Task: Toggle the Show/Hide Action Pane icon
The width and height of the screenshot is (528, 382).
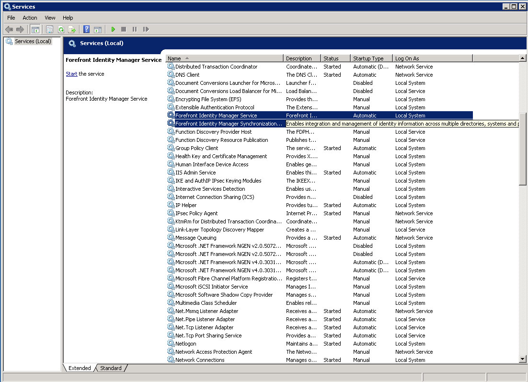Action: pyautogui.click(x=98, y=30)
